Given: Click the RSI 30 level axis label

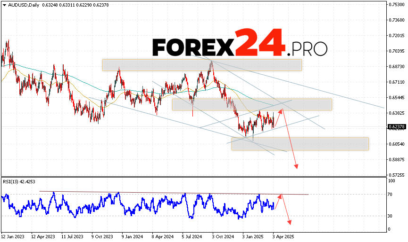Looking at the screenshot, I should 391,216.
